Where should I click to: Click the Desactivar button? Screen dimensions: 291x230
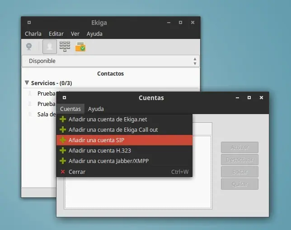pos(239,160)
